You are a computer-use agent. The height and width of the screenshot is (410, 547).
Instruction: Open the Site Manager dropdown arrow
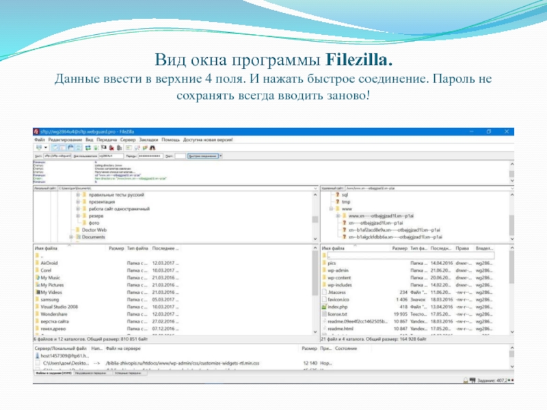tap(45, 148)
